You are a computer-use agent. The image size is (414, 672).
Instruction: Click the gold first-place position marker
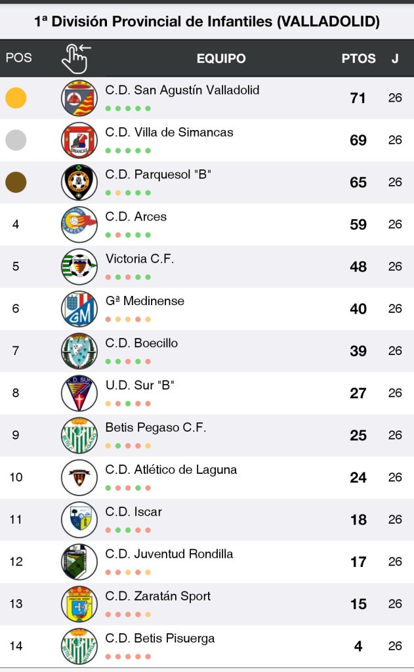[x=16, y=98]
